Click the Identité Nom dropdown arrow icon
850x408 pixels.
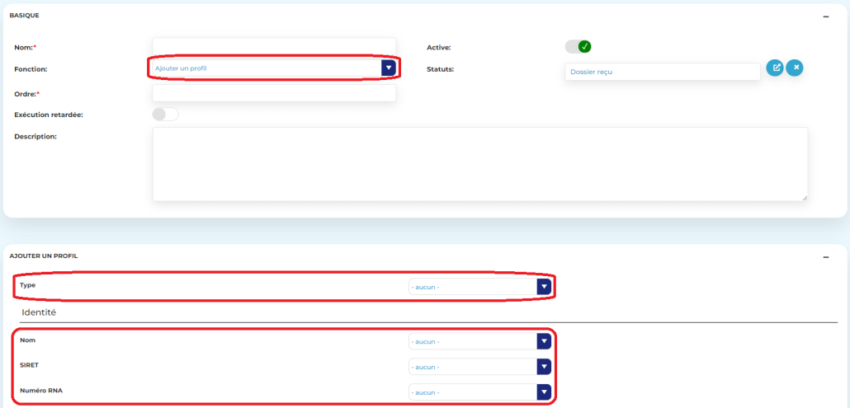pos(543,341)
